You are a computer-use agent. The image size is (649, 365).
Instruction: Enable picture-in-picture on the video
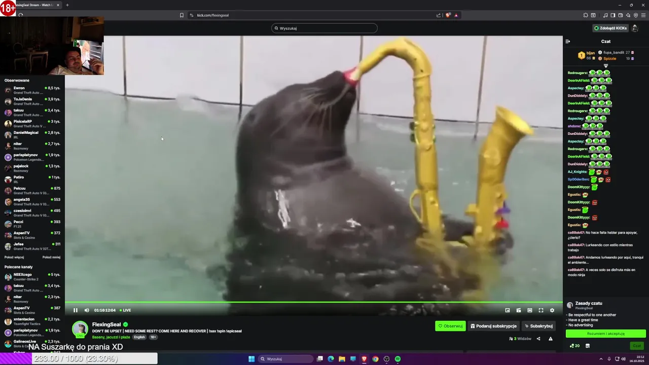[x=508, y=310]
